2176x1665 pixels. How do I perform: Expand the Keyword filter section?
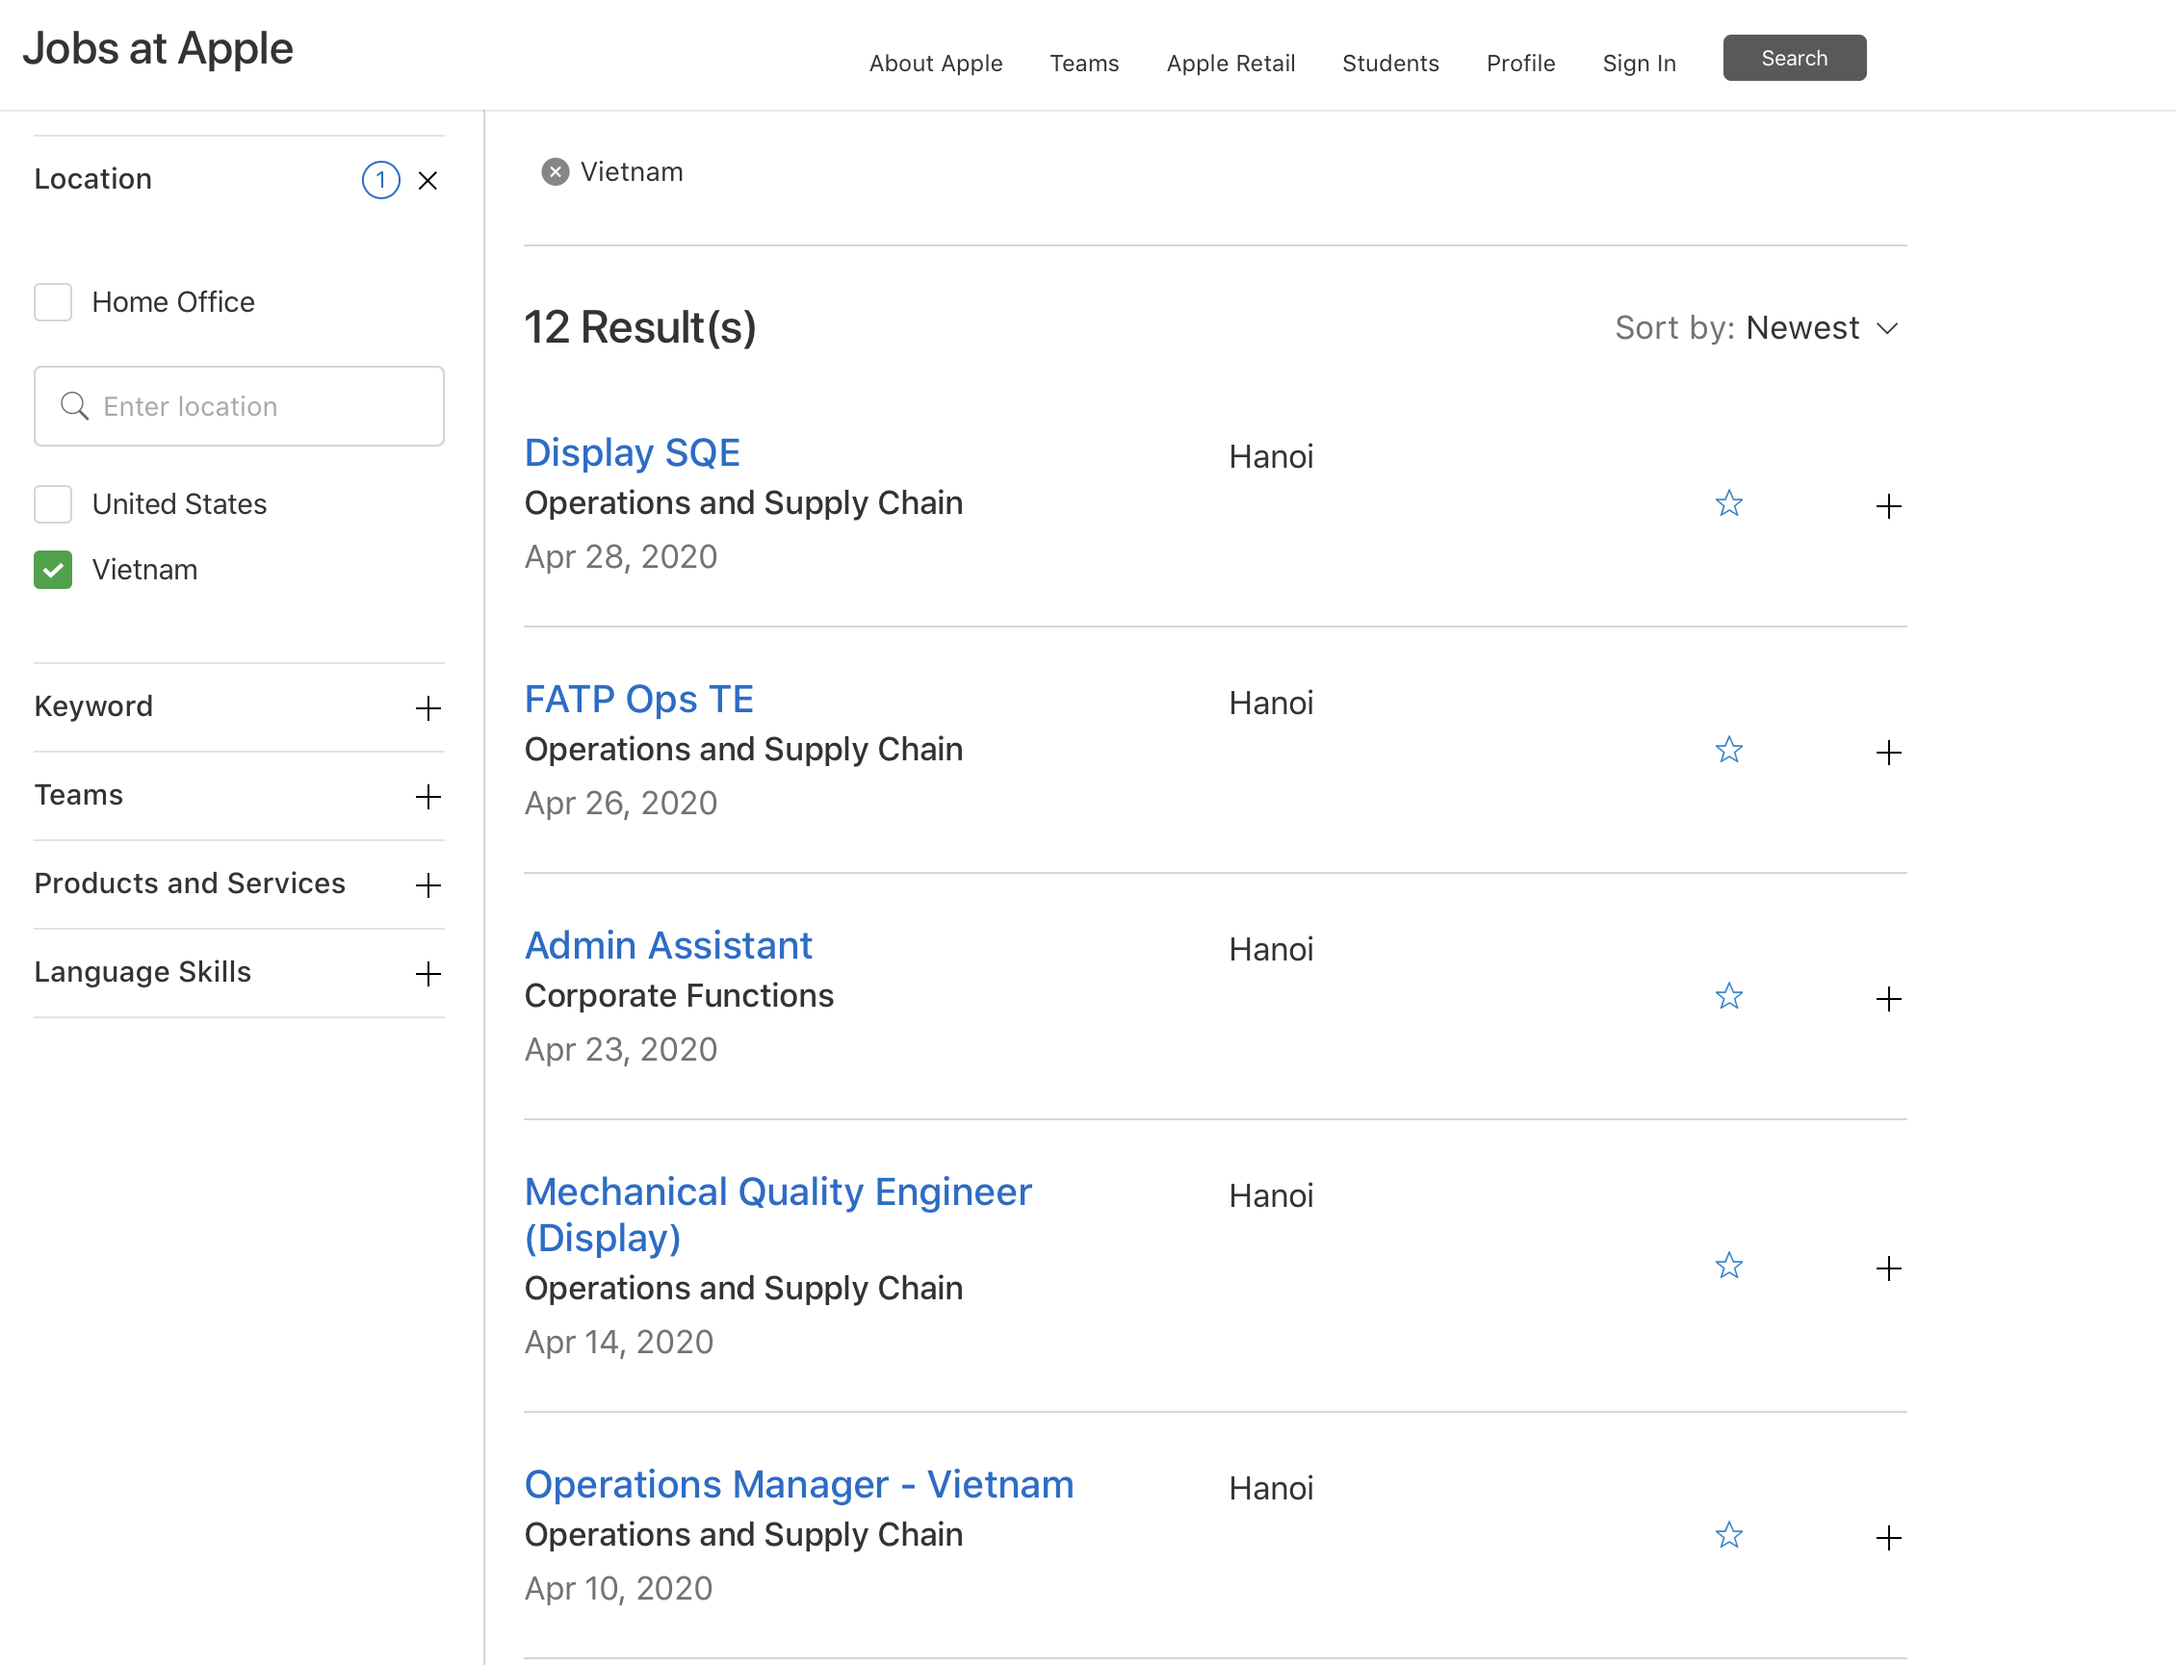pyautogui.click(x=427, y=708)
